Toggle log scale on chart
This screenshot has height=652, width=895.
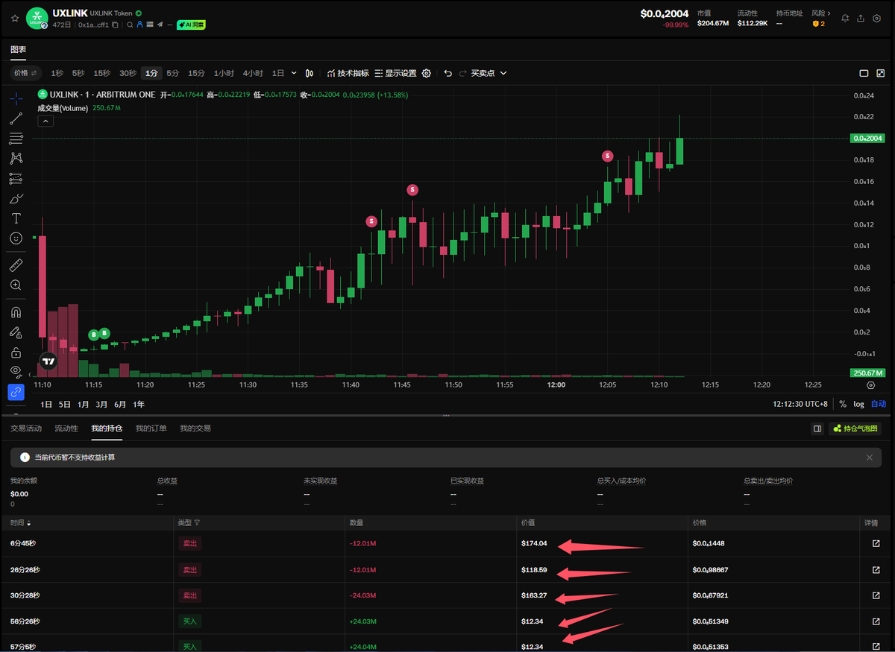coord(858,404)
